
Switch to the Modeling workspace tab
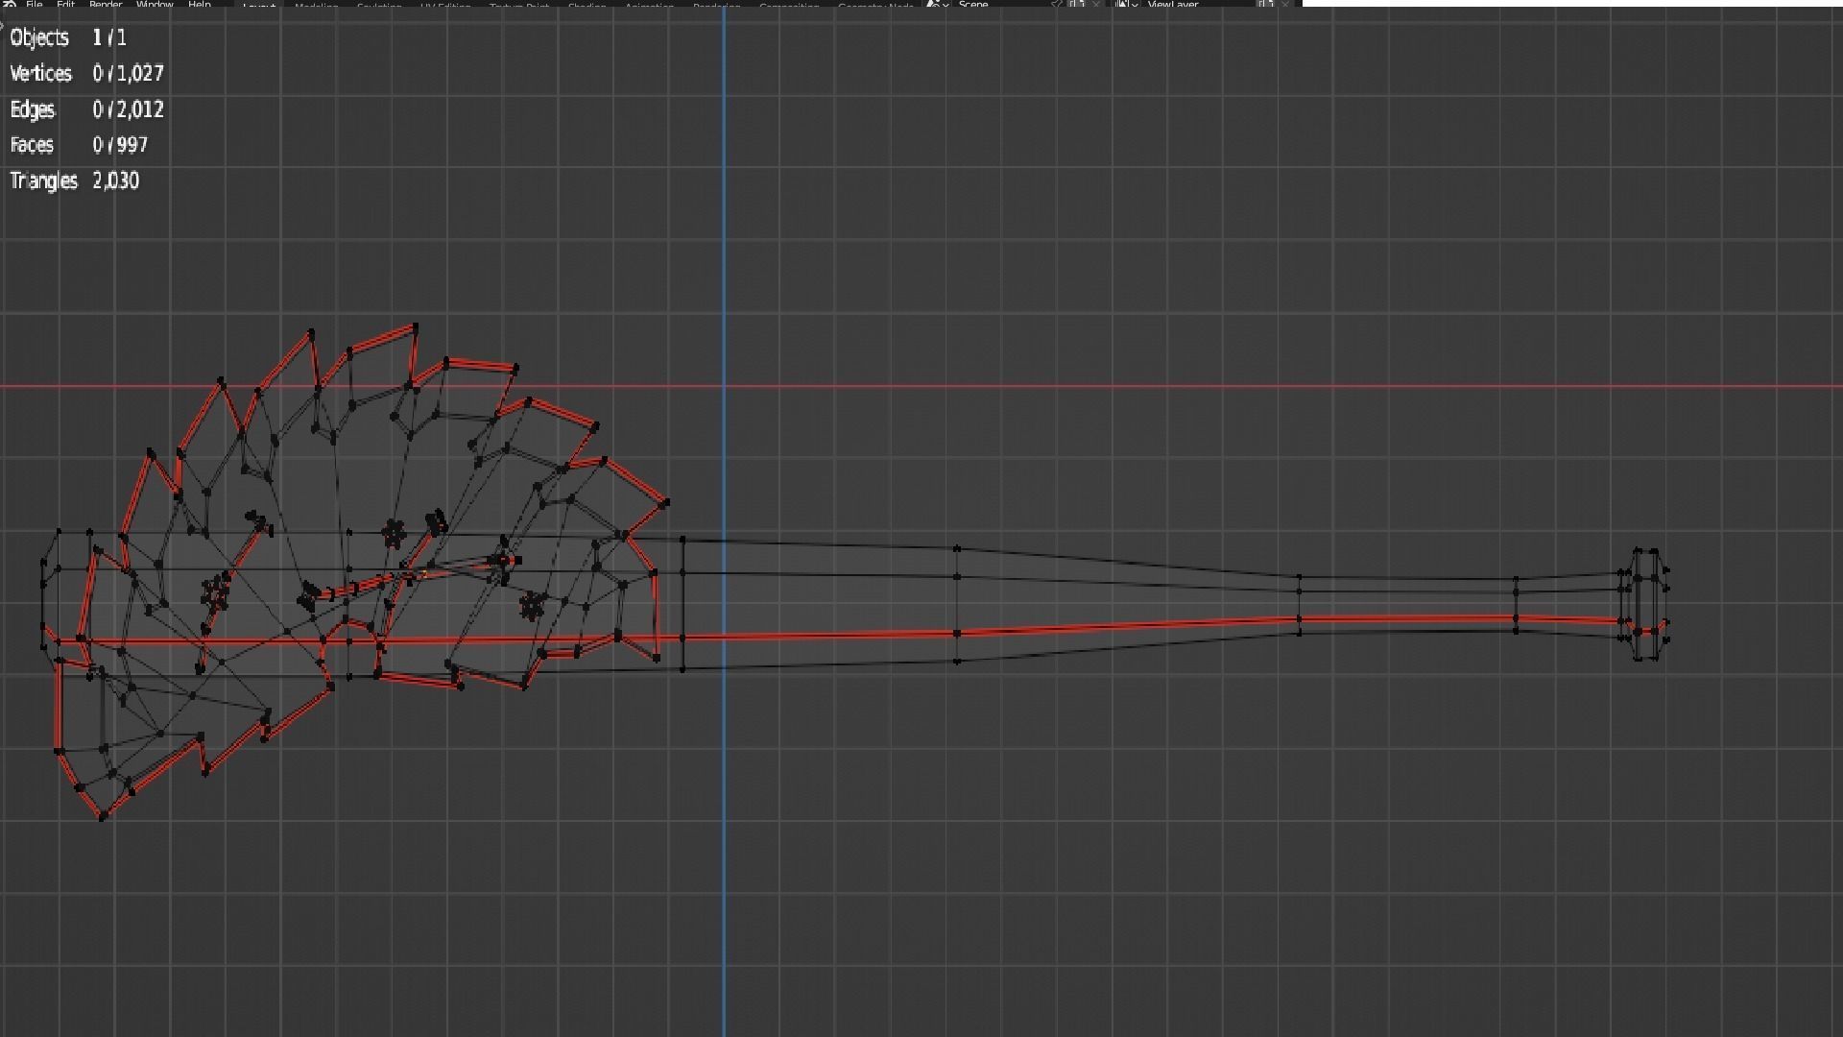(317, 5)
